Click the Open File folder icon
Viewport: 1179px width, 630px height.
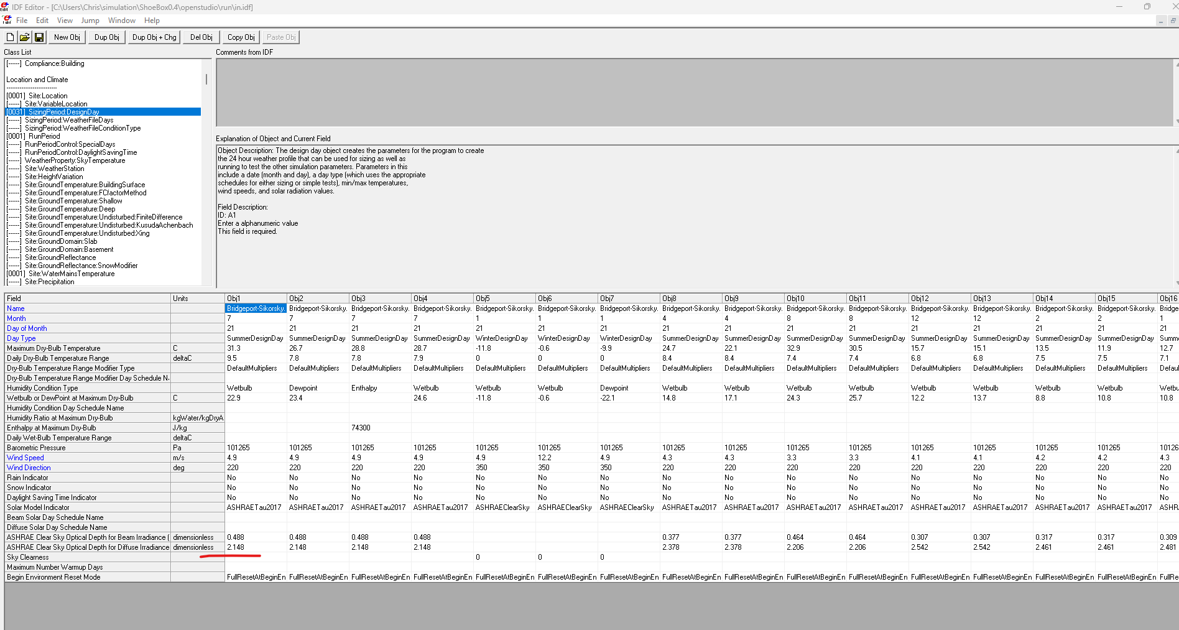[25, 37]
